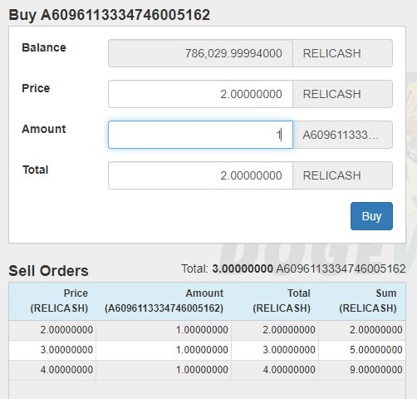Image resolution: width=417 pixels, height=399 pixels.
Task: Click the Sell Orders heading
Action: point(48,271)
